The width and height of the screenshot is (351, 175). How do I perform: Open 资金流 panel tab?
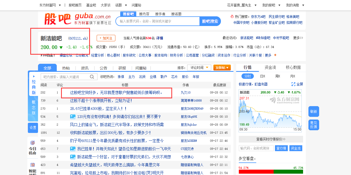coord(270,68)
